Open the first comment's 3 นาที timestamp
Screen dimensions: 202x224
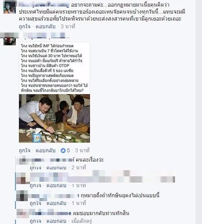(x=68, y=27)
